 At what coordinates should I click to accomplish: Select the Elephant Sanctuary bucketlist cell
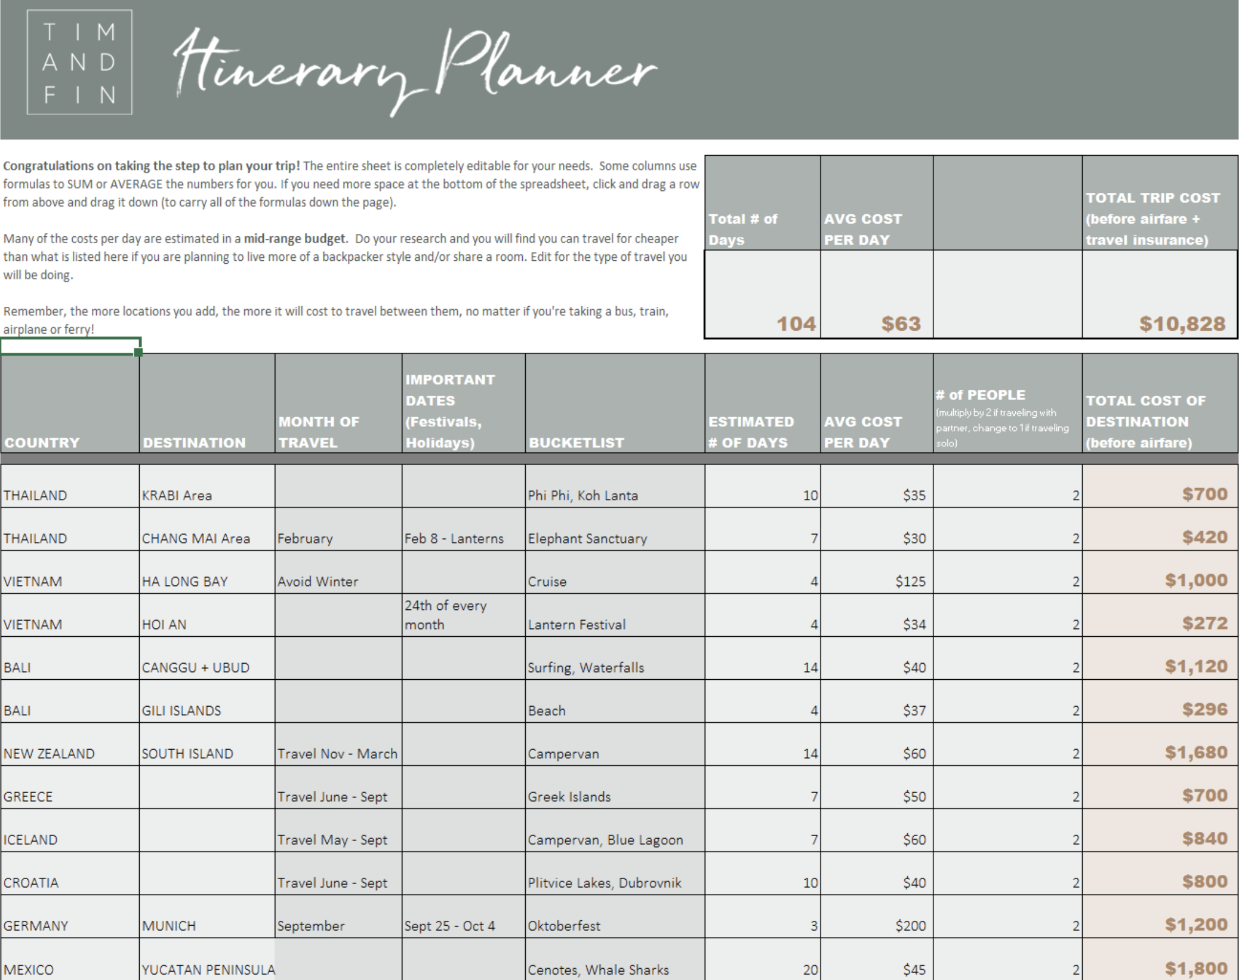coord(615,529)
